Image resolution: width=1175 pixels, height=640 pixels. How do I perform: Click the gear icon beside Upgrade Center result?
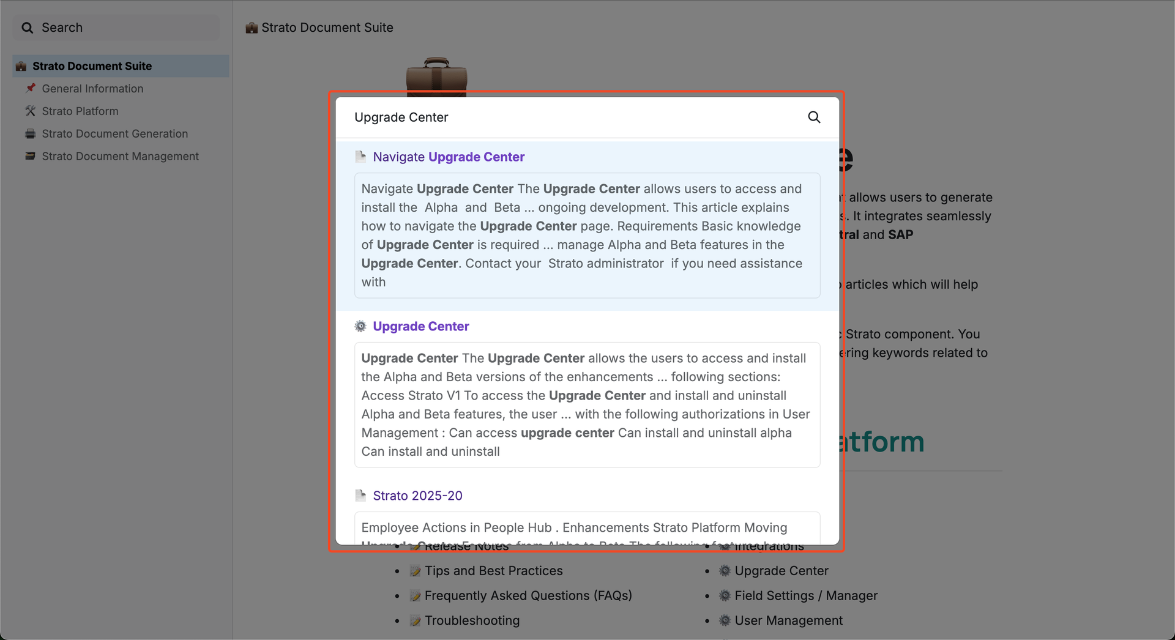pyautogui.click(x=360, y=327)
